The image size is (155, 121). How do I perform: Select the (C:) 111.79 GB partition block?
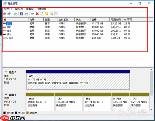tap(78, 80)
